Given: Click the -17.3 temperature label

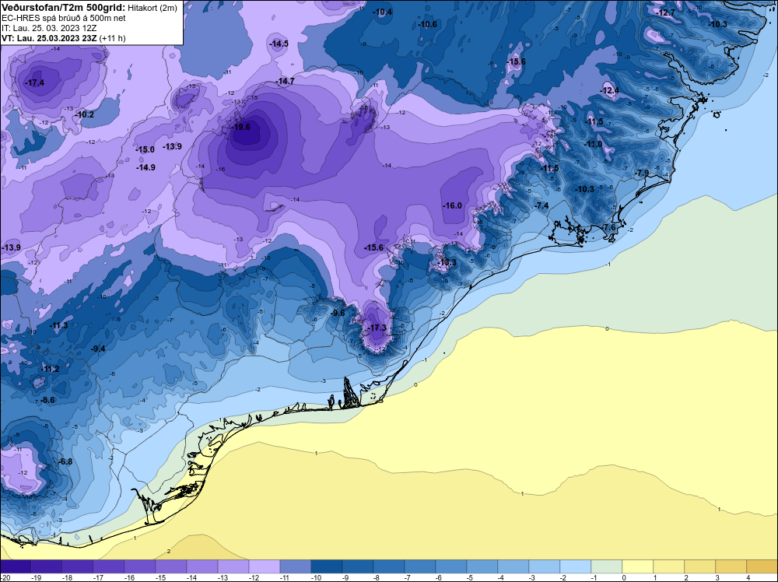Looking at the screenshot, I should pos(377,328).
